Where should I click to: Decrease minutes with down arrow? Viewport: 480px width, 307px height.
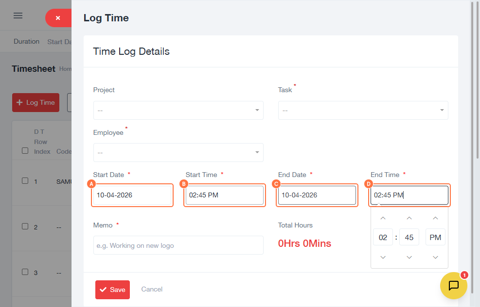point(409,257)
